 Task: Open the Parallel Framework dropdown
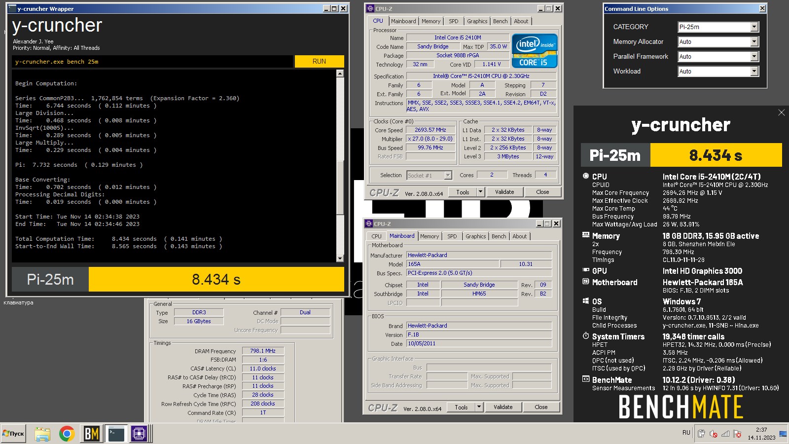754,57
